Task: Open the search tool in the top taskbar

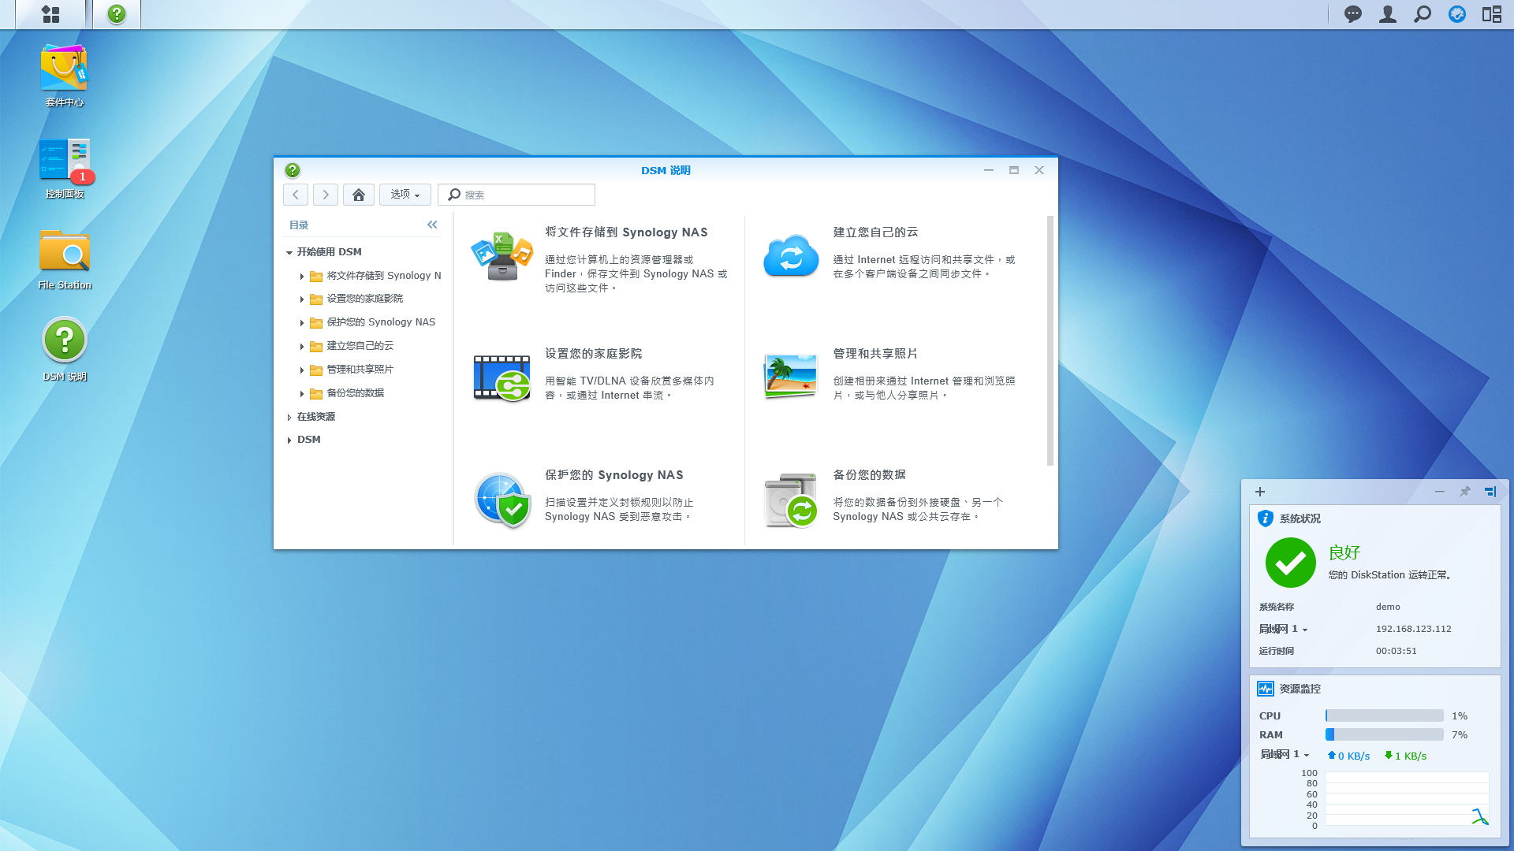Action: (x=1422, y=13)
